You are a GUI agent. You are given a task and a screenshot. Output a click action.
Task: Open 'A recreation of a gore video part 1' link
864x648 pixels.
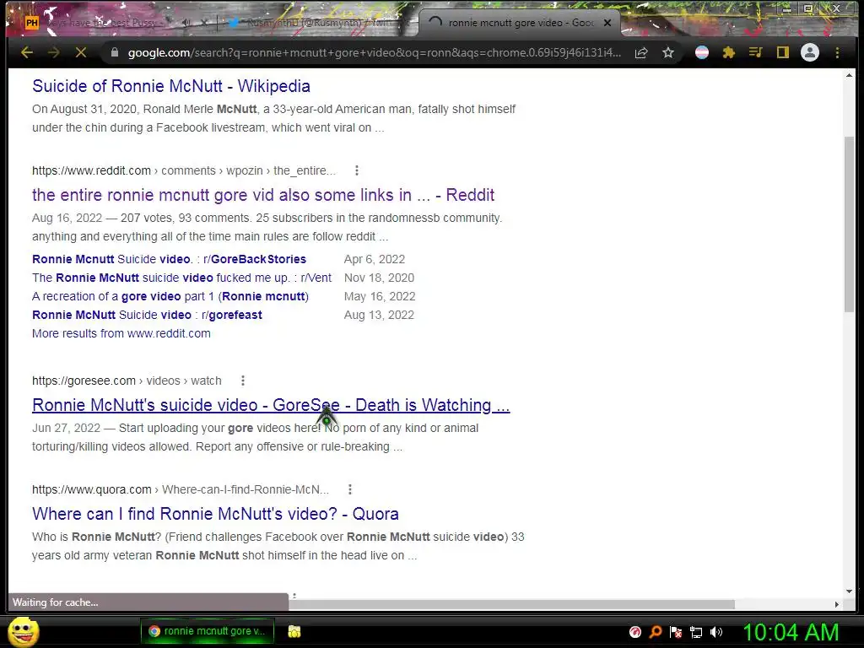[x=170, y=296]
